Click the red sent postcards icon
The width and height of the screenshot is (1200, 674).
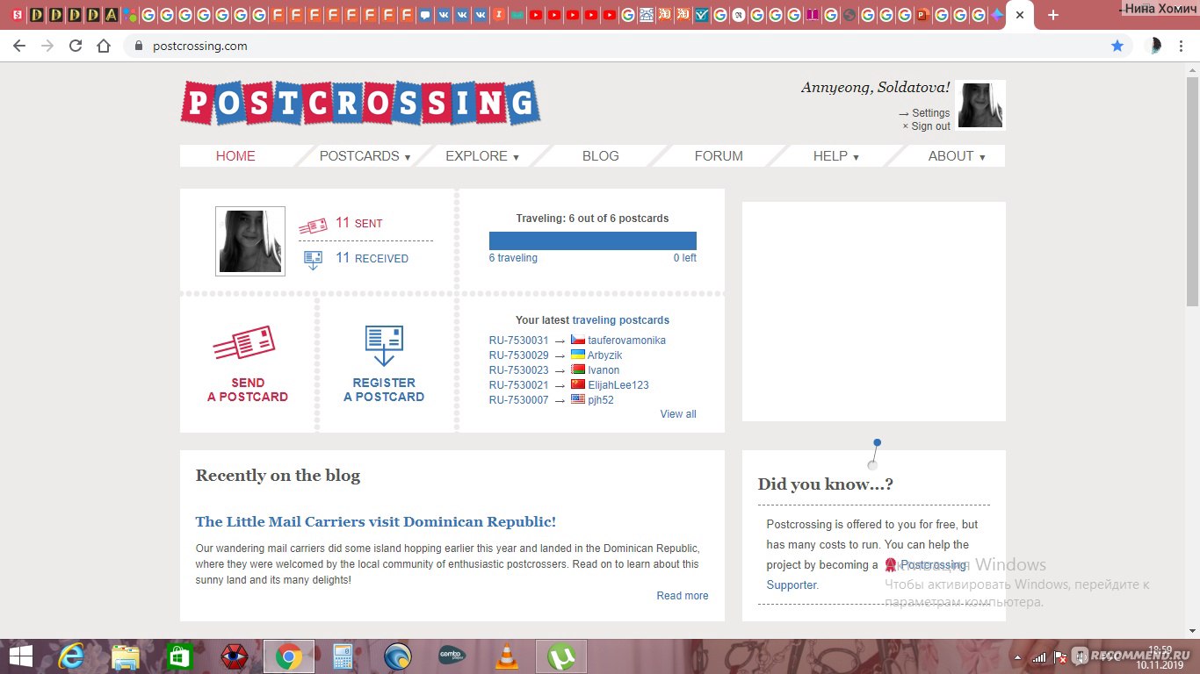[x=313, y=226]
